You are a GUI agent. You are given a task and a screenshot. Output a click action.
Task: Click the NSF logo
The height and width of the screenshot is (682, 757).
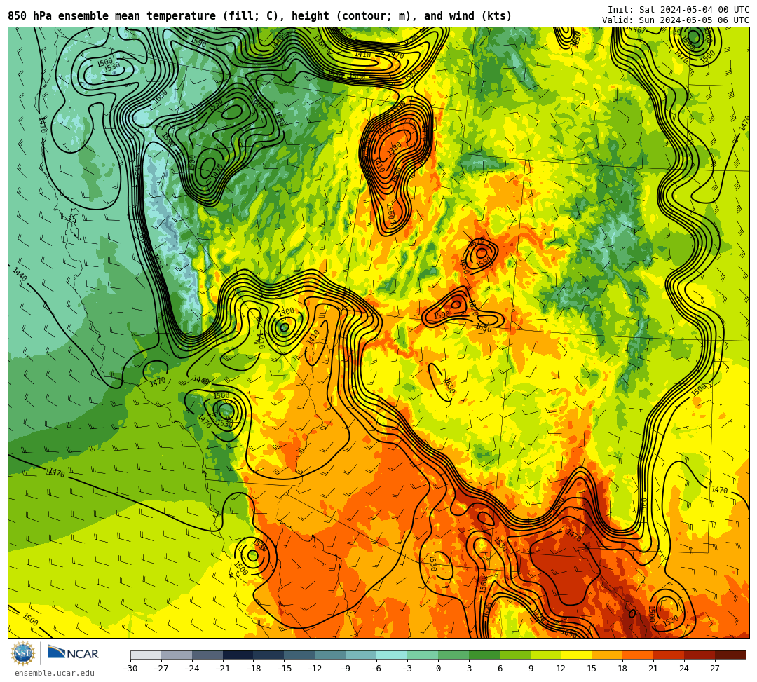point(22,653)
